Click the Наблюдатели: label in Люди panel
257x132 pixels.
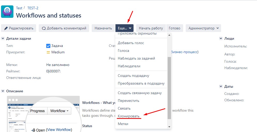coord(236,68)
